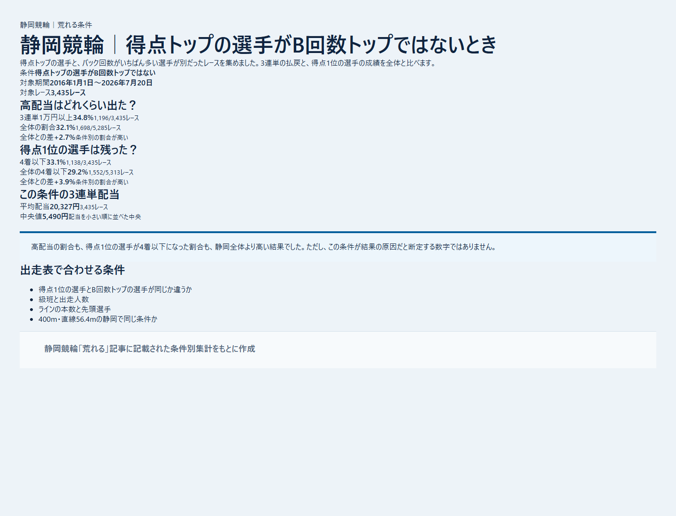
Task: Click the heading この条件の3連単配当
Action: pyautogui.click(x=70, y=194)
